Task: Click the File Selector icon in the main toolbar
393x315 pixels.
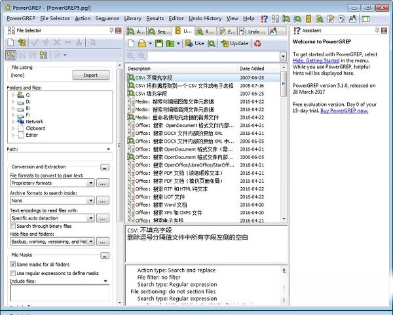Action: point(275,19)
